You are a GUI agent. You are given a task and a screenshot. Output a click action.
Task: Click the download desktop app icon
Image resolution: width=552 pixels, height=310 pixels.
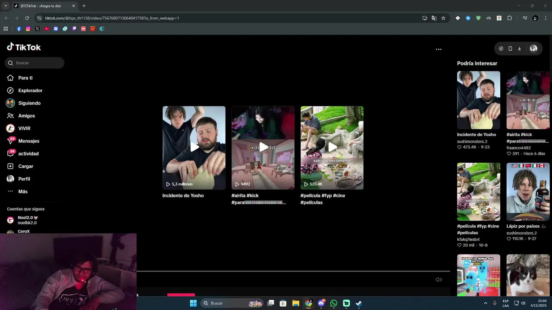(x=519, y=49)
